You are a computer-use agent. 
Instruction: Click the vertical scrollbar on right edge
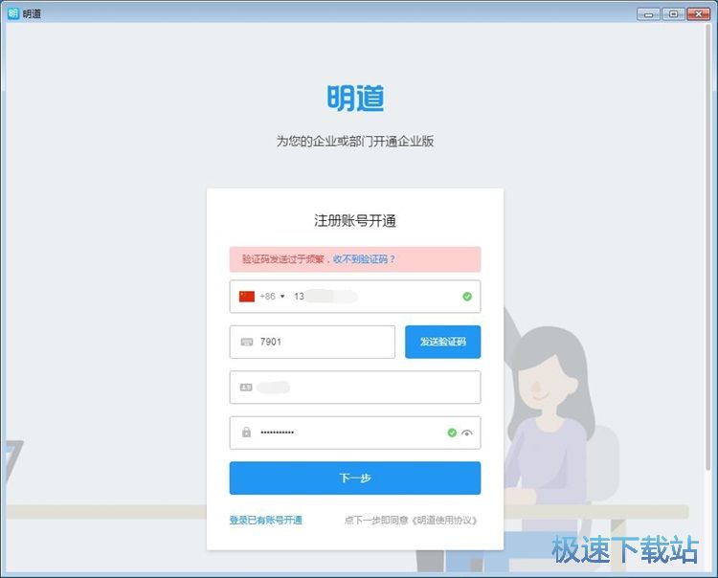(x=708, y=247)
